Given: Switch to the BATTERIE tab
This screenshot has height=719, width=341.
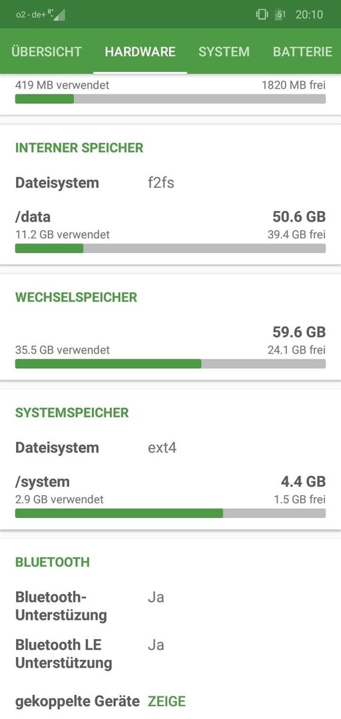Looking at the screenshot, I should [302, 51].
